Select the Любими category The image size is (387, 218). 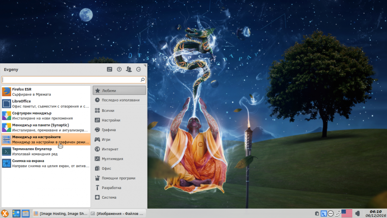pyautogui.click(x=119, y=91)
